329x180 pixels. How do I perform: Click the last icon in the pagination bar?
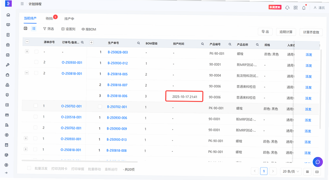point(317,172)
